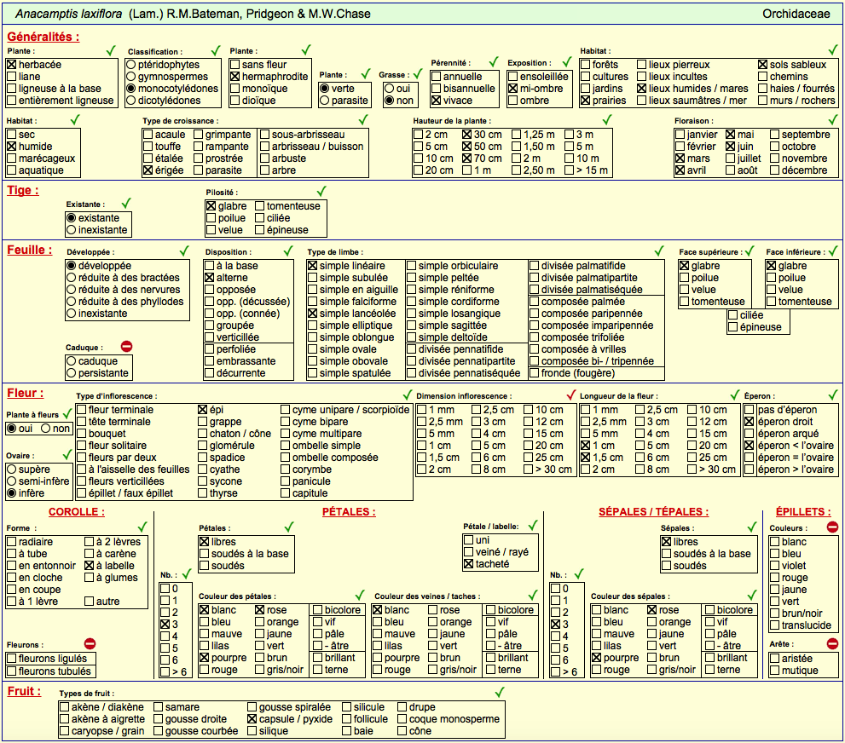Click the red no-entry icon beside Arête
The image size is (845, 743).
pos(832,643)
